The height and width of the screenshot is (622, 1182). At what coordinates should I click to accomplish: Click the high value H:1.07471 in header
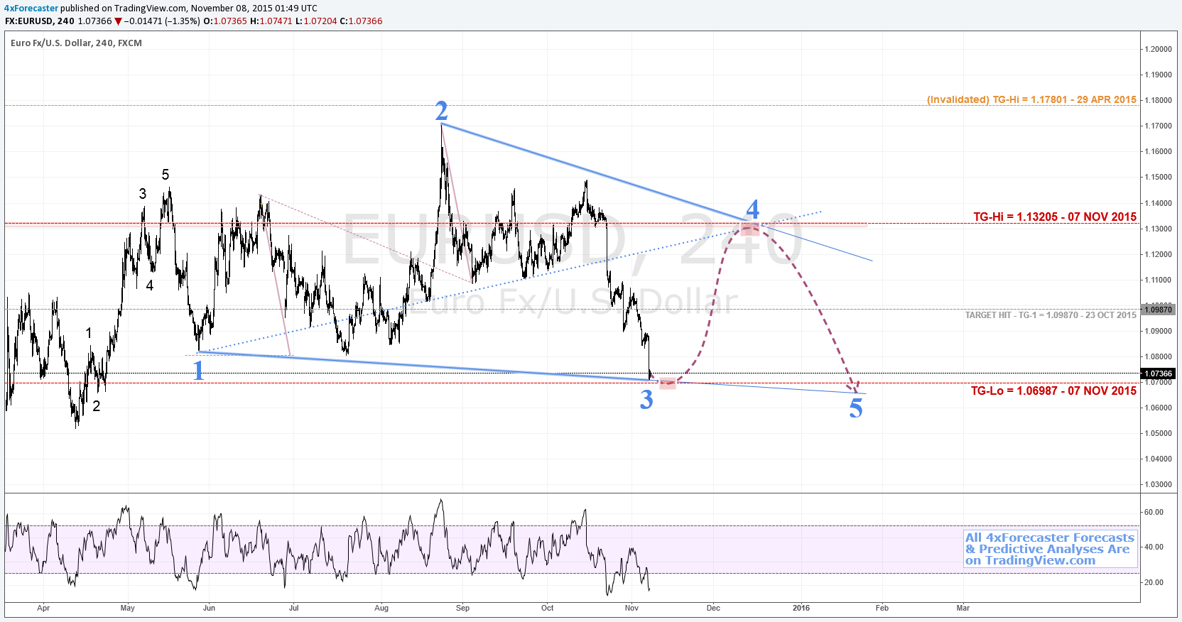[271, 21]
